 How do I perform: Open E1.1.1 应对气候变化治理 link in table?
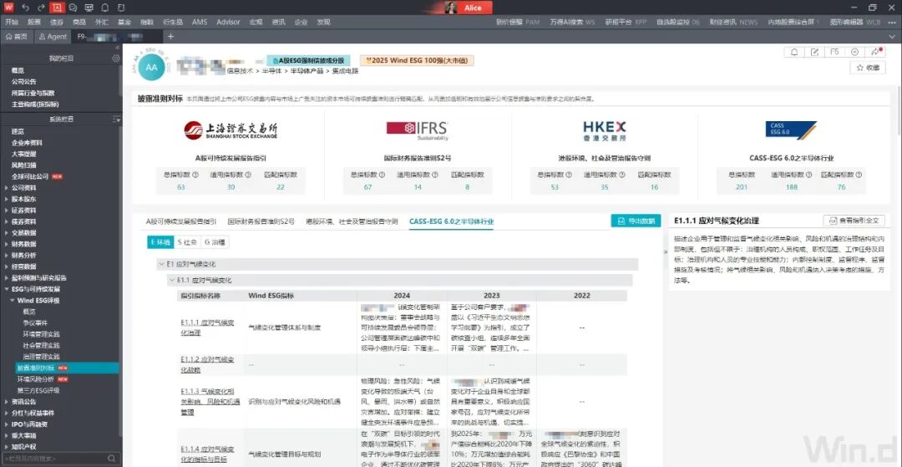click(208, 327)
